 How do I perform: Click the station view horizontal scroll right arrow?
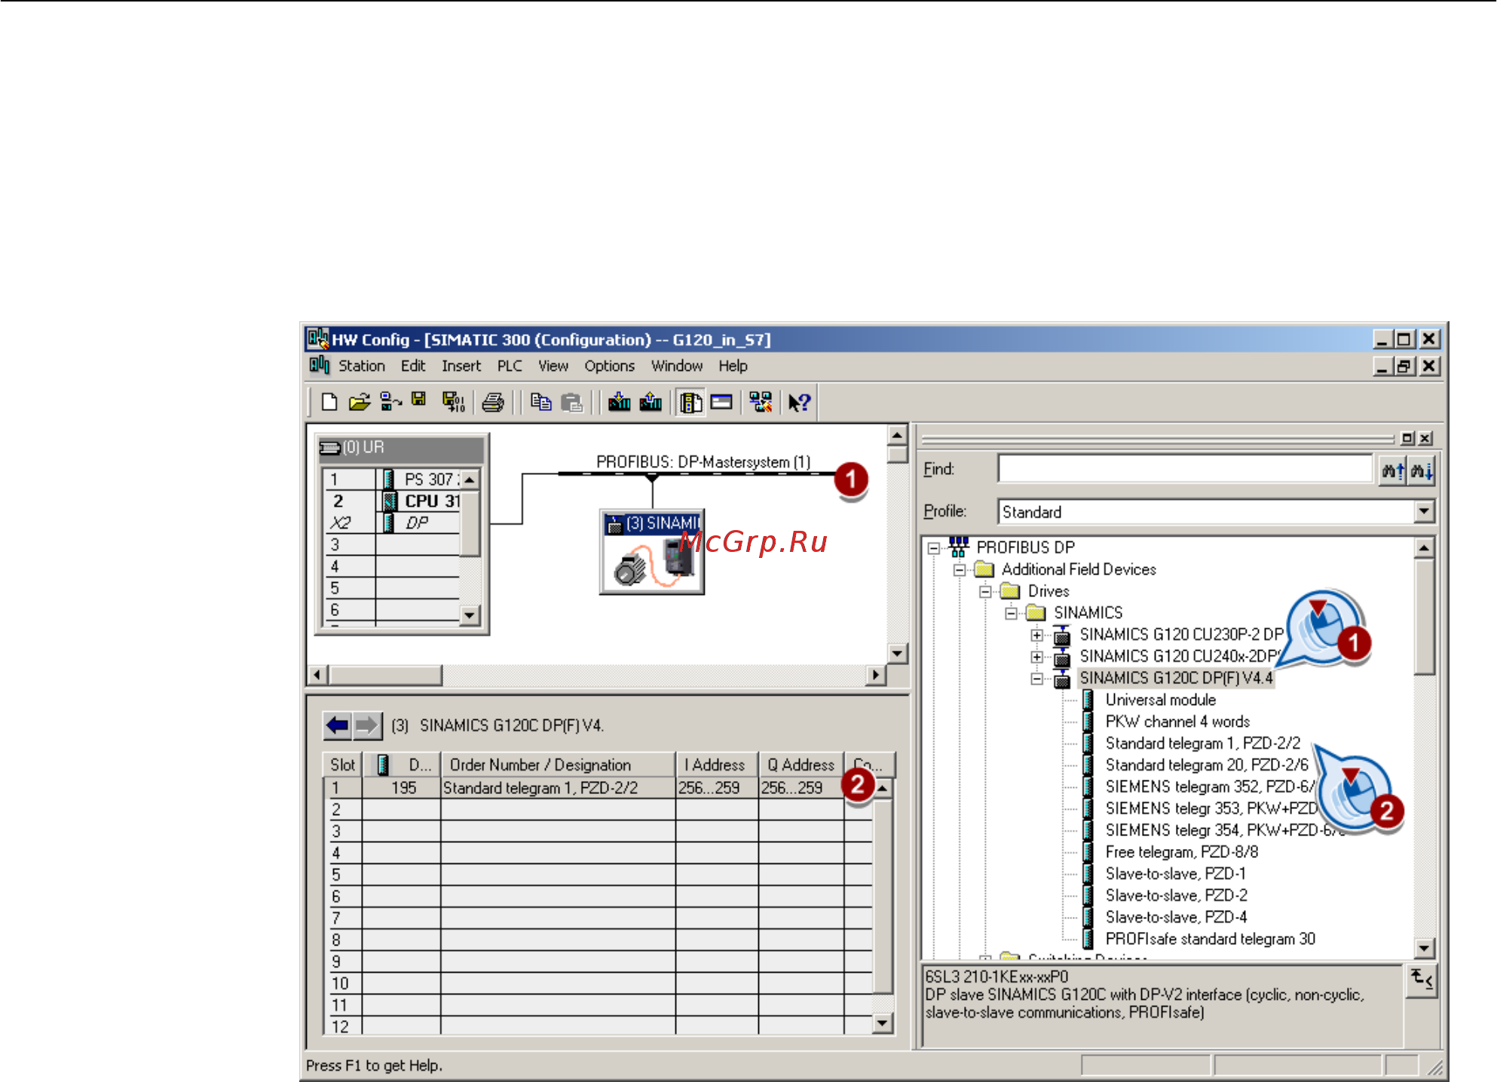coord(875,675)
